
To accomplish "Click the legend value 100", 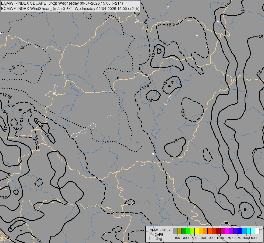I will coord(177,238).
